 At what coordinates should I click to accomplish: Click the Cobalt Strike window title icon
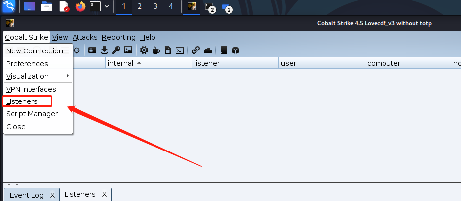click(x=10, y=23)
